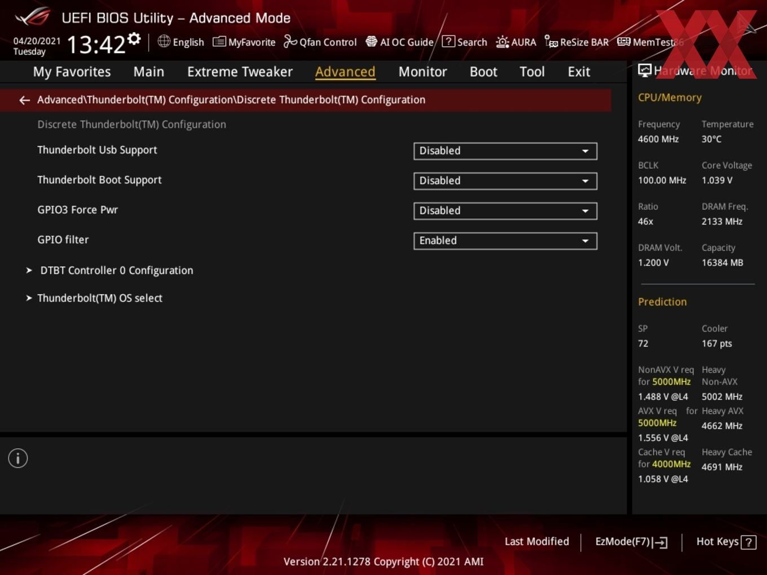This screenshot has height=575, width=767.
Task: Switch to Main tab
Action: (x=149, y=72)
